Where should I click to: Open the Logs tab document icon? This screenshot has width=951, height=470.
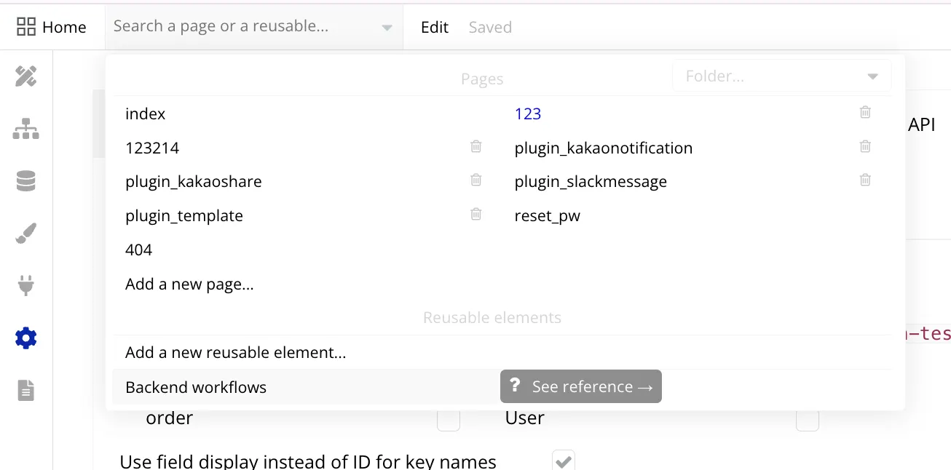coord(26,391)
